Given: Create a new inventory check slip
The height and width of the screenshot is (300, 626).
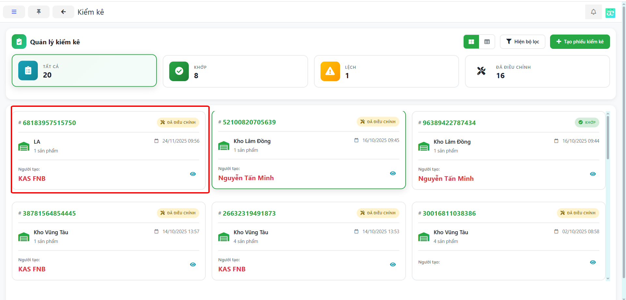Looking at the screenshot, I should point(580,42).
